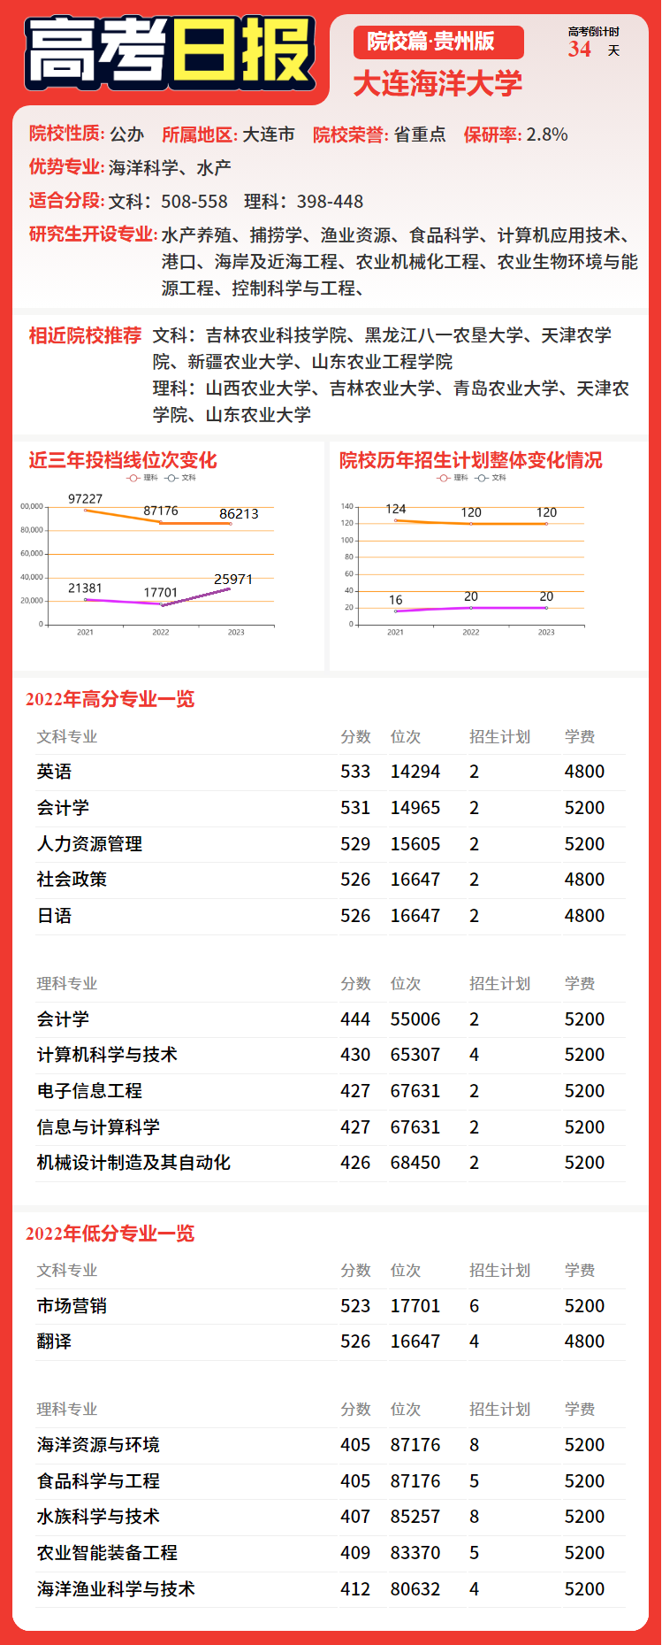Viewport: 662px width, 1645px height.
Task: Select the 人力资源管理 major
Action: tap(89, 844)
